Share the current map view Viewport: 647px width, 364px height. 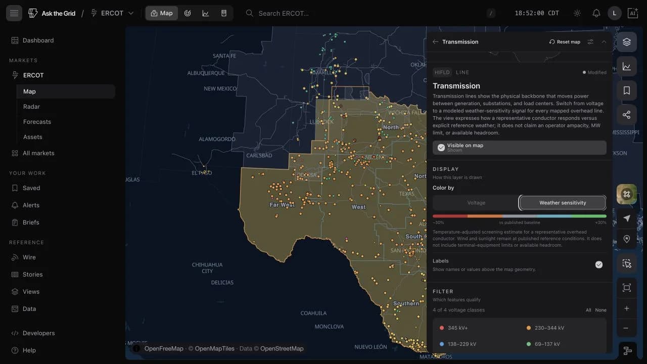(627, 115)
